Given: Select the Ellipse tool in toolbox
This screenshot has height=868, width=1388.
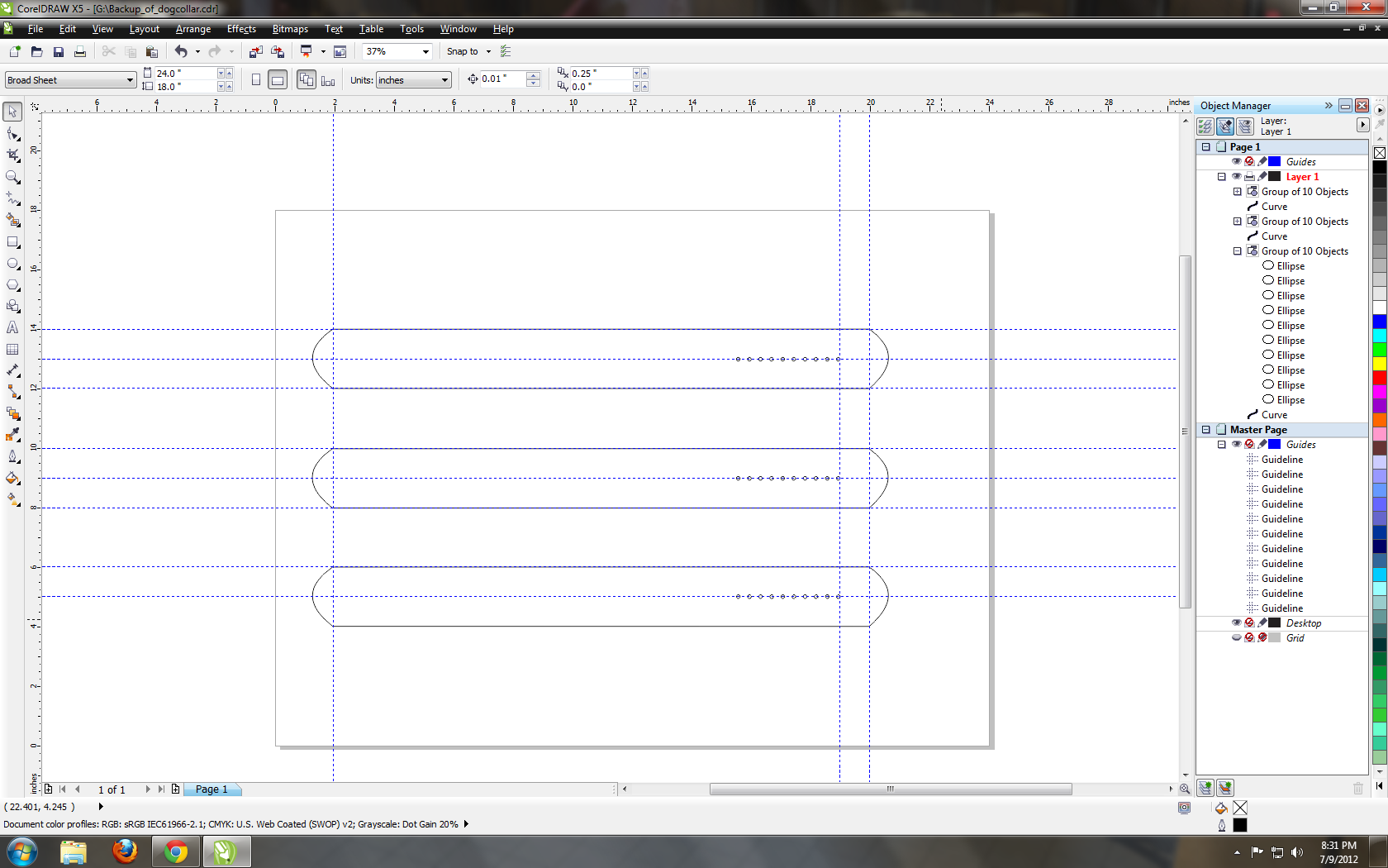Looking at the screenshot, I should (12, 264).
